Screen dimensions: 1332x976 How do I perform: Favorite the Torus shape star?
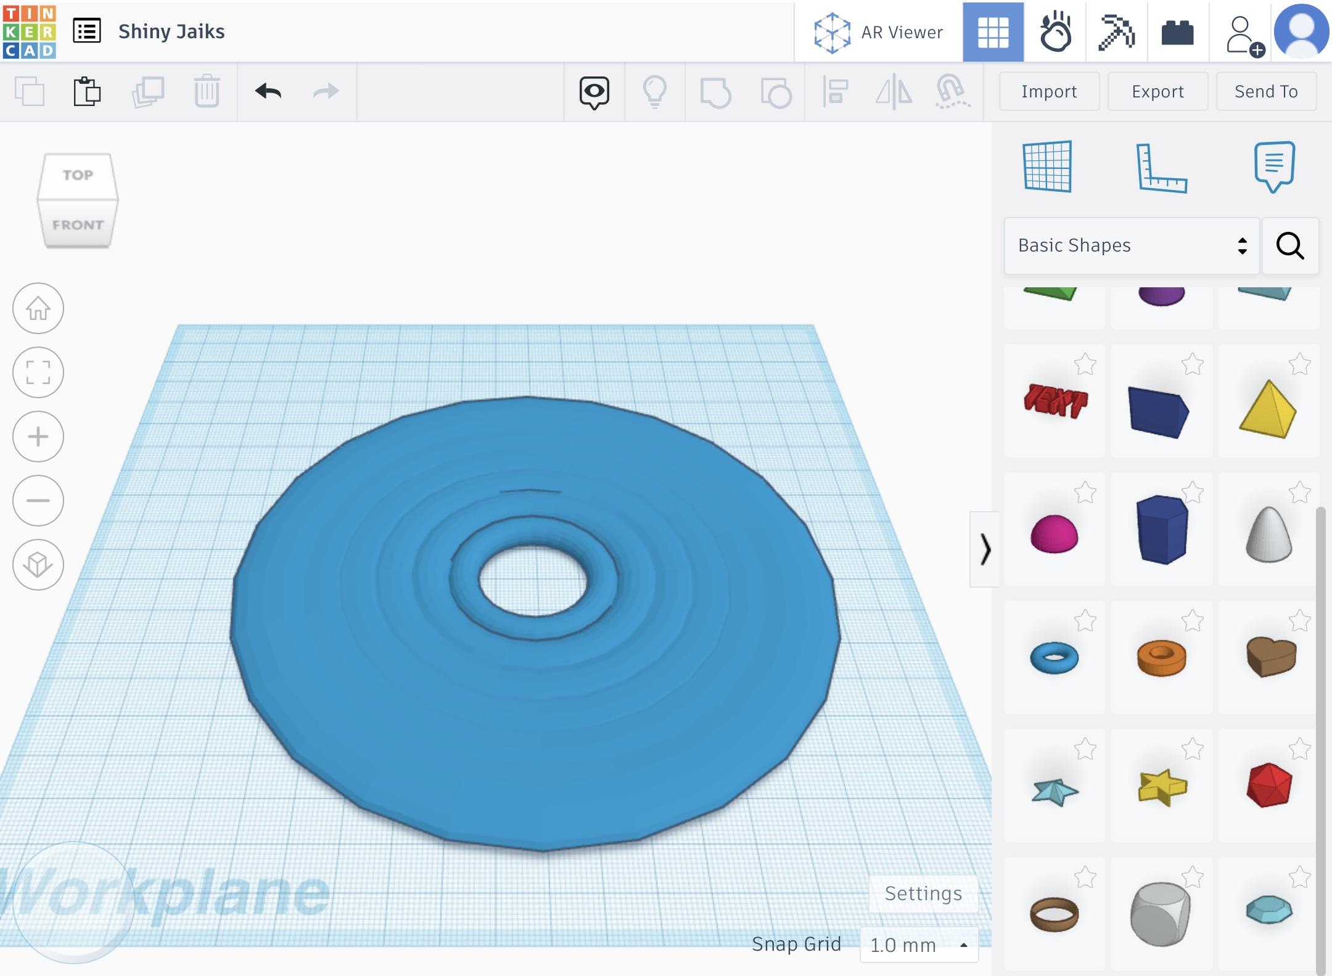[1085, 621]
